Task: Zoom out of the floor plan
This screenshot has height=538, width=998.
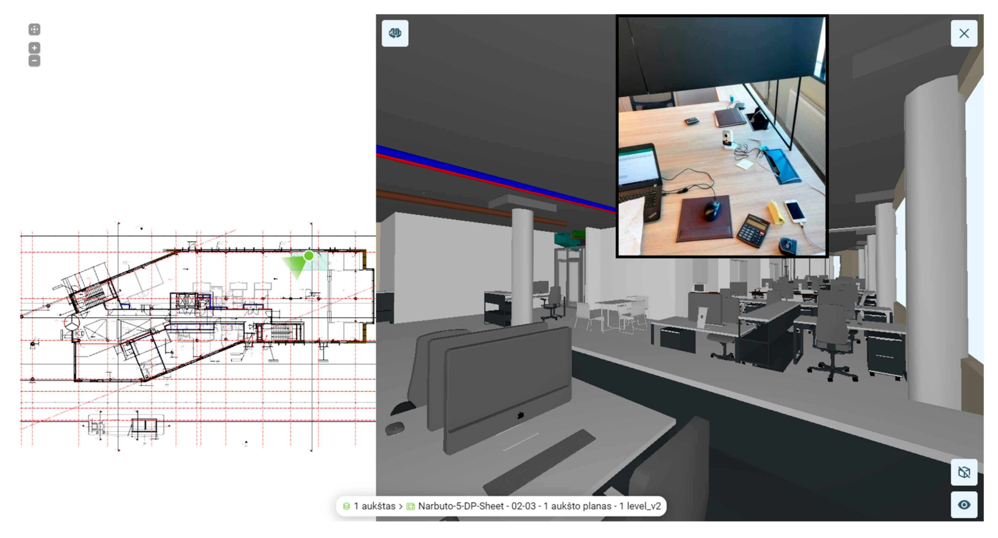Action: (34, 61)
